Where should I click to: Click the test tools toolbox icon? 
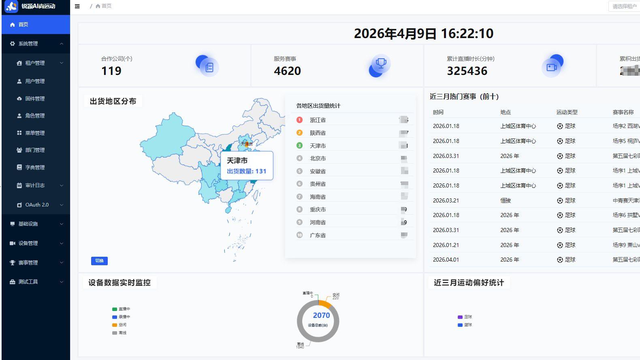13,282
